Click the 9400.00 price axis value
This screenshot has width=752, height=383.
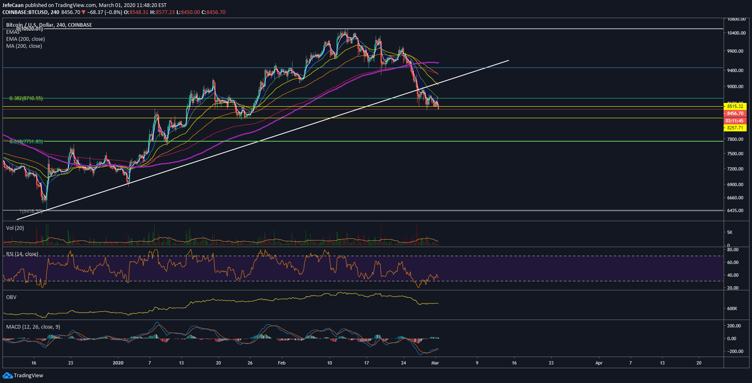[736, 70]
